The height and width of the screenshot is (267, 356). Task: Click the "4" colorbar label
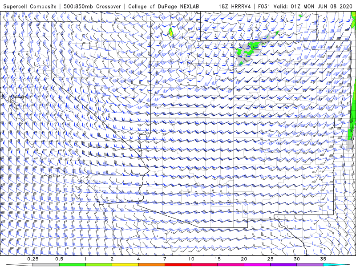point(138,259)
